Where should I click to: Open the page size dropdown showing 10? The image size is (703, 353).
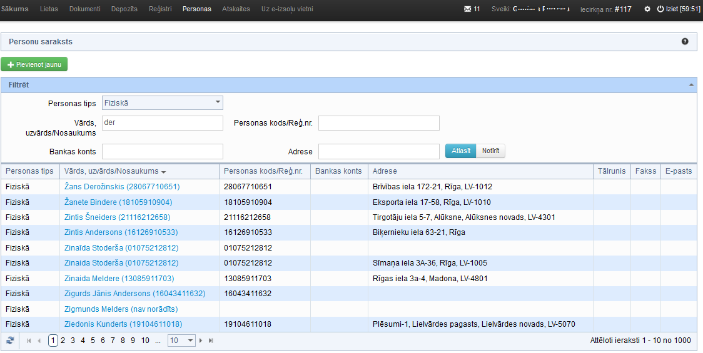coord(181,341)
